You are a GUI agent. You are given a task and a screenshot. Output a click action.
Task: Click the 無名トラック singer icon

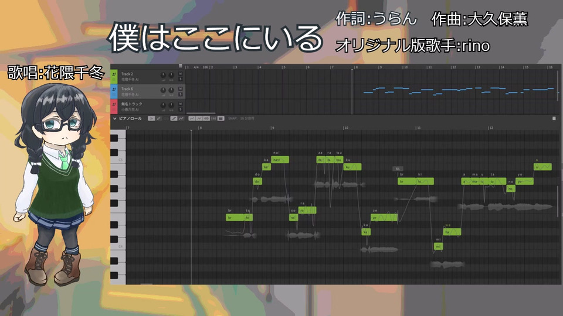click(x=114, y=104)
